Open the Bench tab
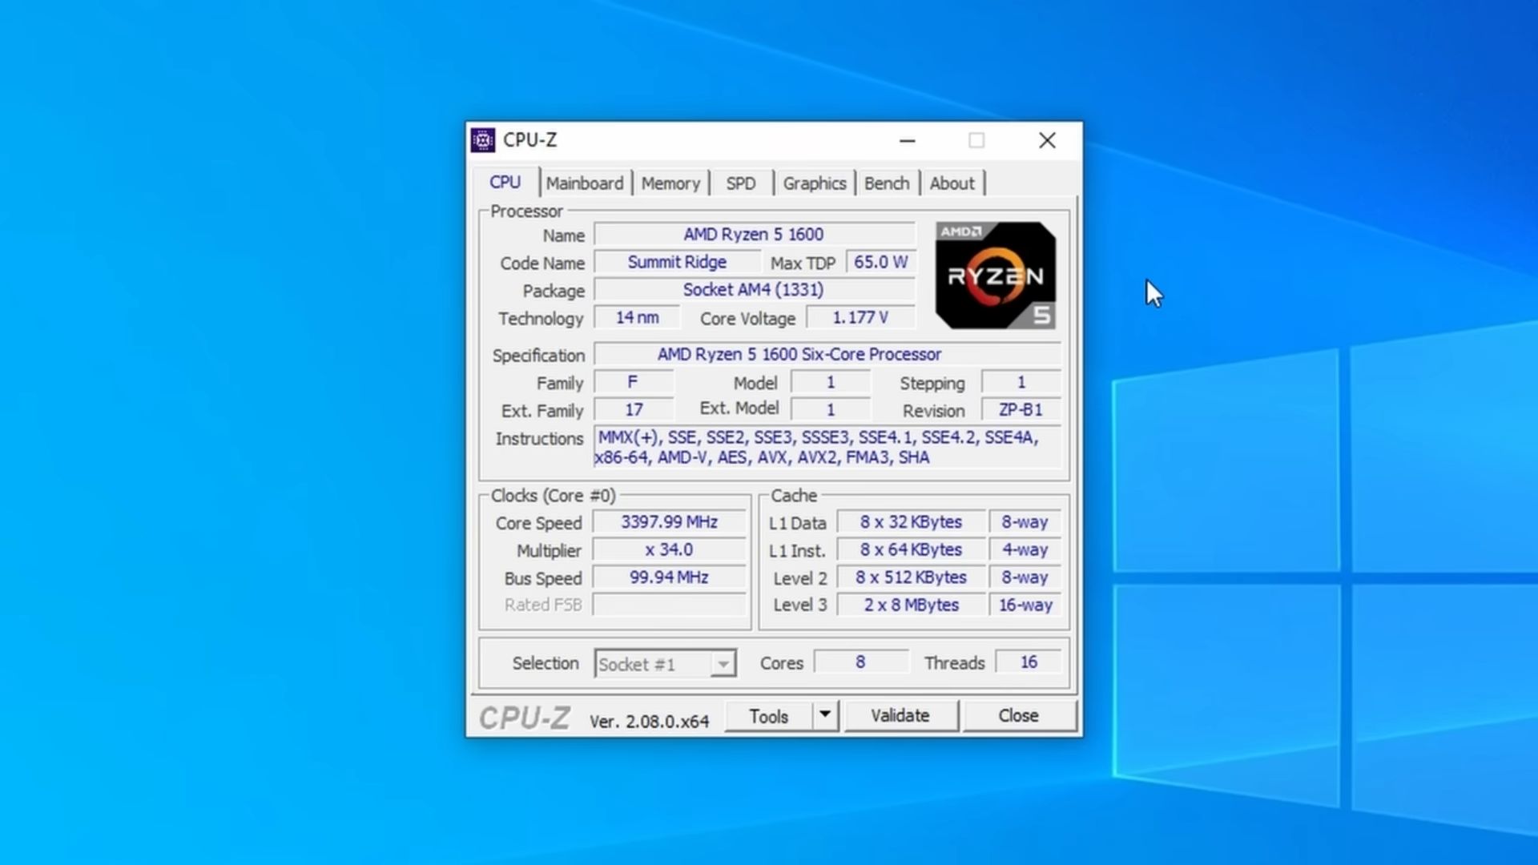Viewport: 1538px width, 865px height. (887, 183)
